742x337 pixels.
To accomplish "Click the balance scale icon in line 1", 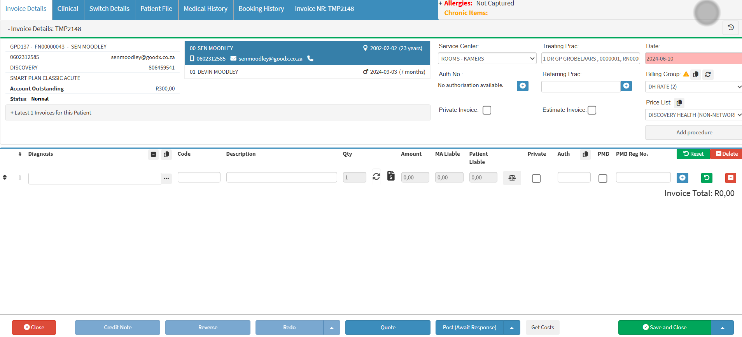I will pos(512,178).
